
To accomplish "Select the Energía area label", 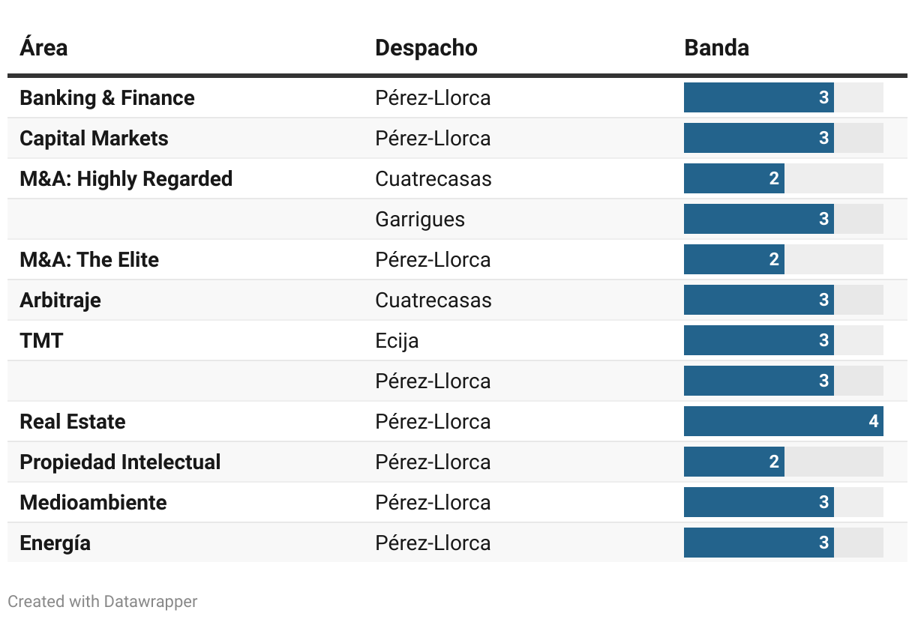I will (55, 543).
